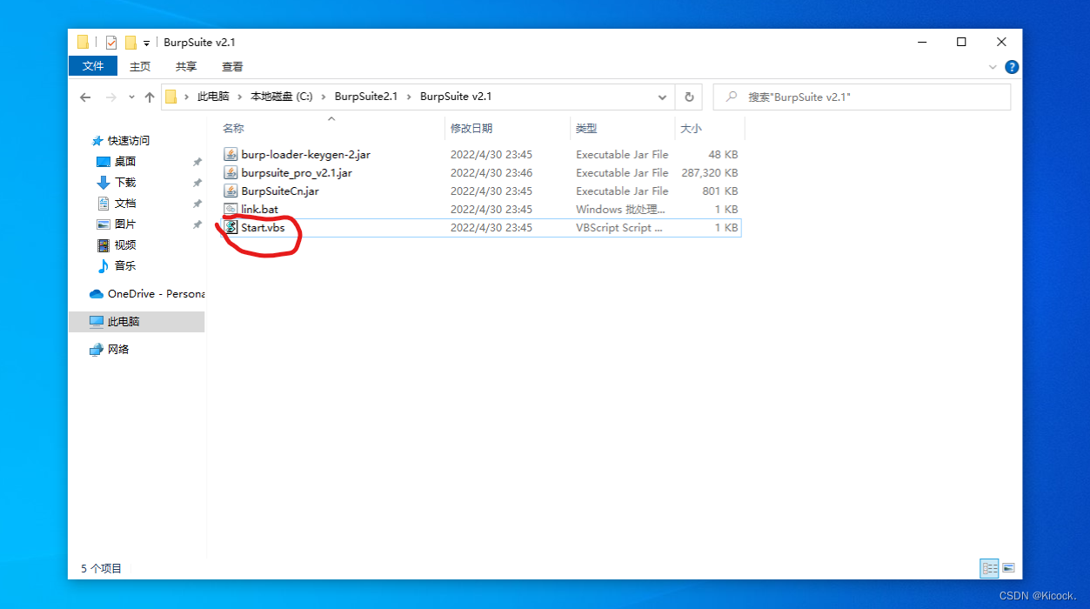Click the Quick access star icon
Screen dimensions: 1090x609
point(97,141)
